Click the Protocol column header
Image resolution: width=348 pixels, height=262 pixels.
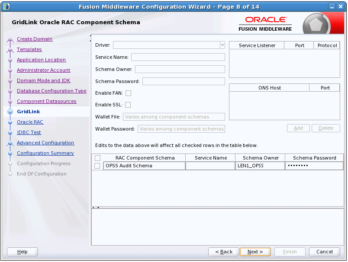pyautogui.click(x=327, y=45)
